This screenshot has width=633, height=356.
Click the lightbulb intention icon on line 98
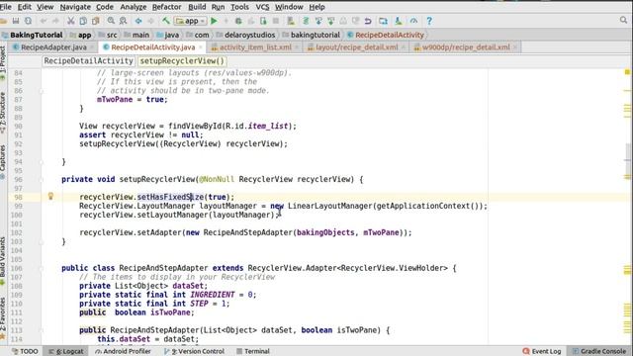[50, 196]
